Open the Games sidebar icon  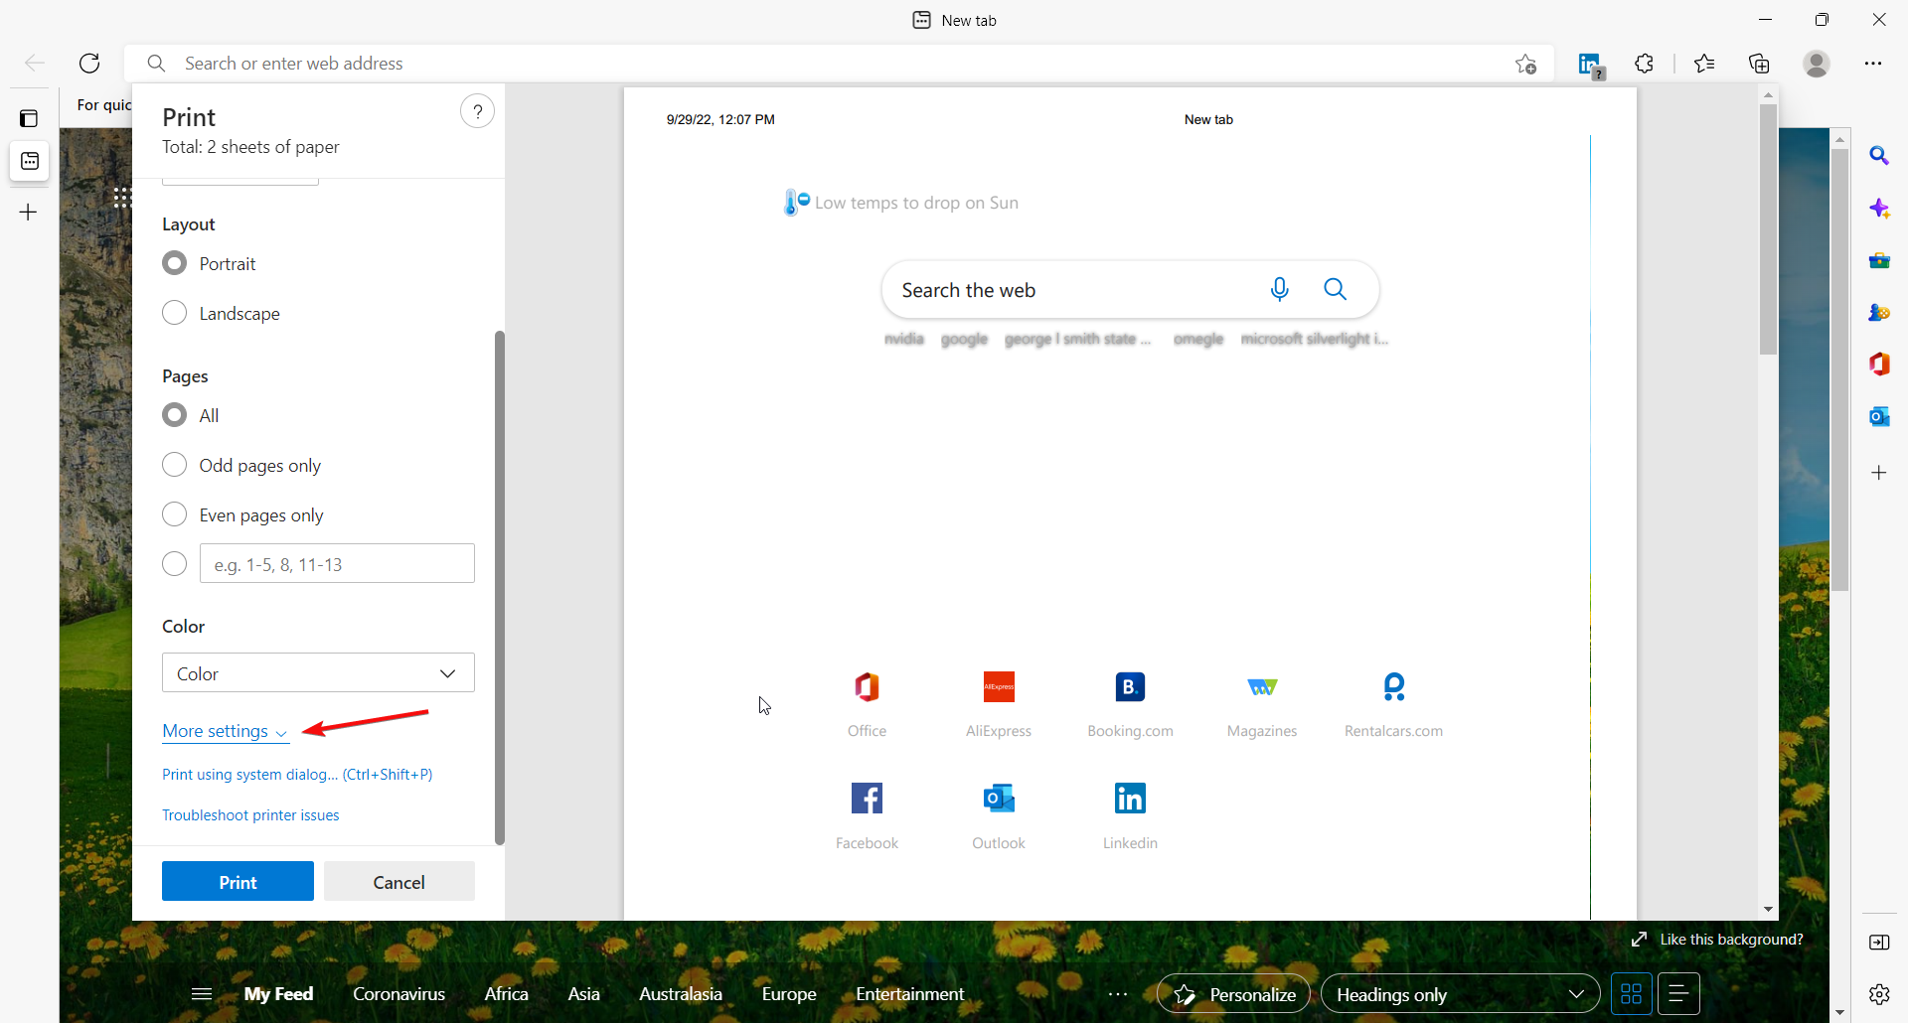pos(1880,312)
